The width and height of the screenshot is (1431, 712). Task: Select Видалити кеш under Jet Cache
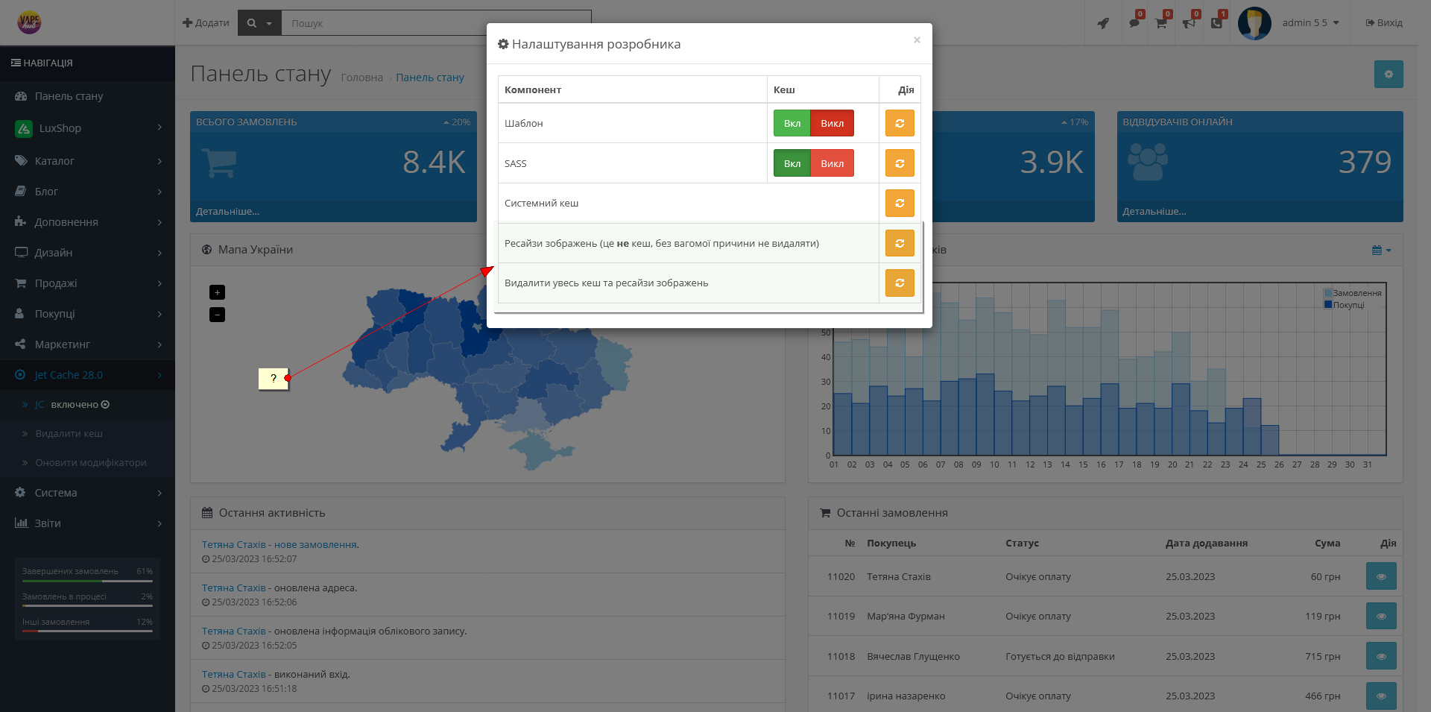pos(69,434)
